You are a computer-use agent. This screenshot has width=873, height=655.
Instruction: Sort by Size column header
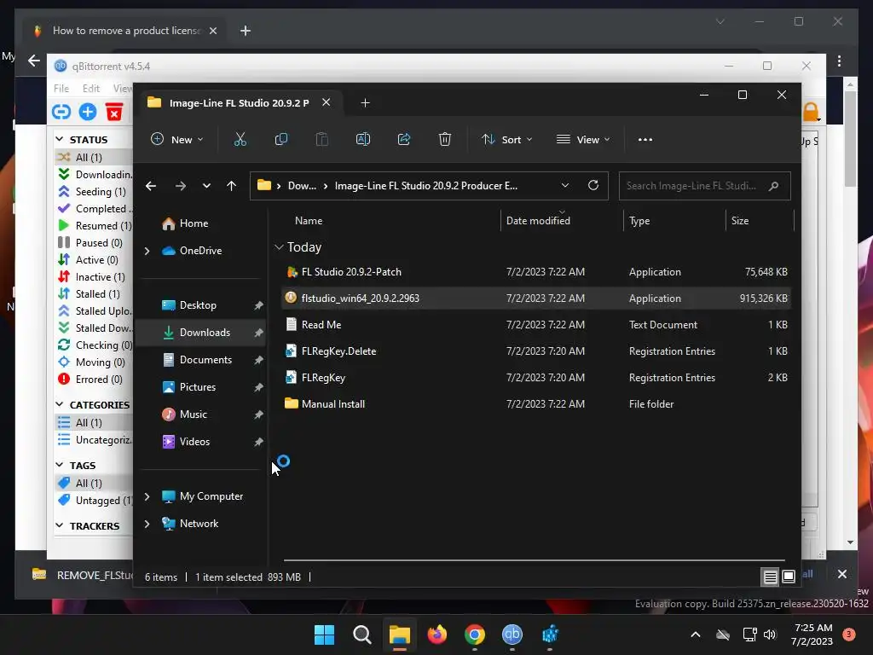tap(739, 221)
